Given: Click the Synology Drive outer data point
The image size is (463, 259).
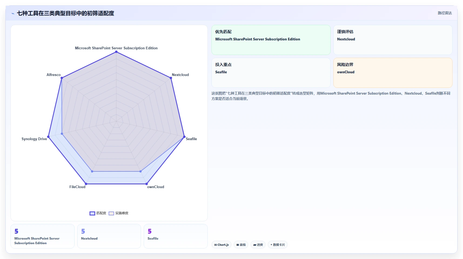Looking at the screenshot, I should tap(48, 137).
